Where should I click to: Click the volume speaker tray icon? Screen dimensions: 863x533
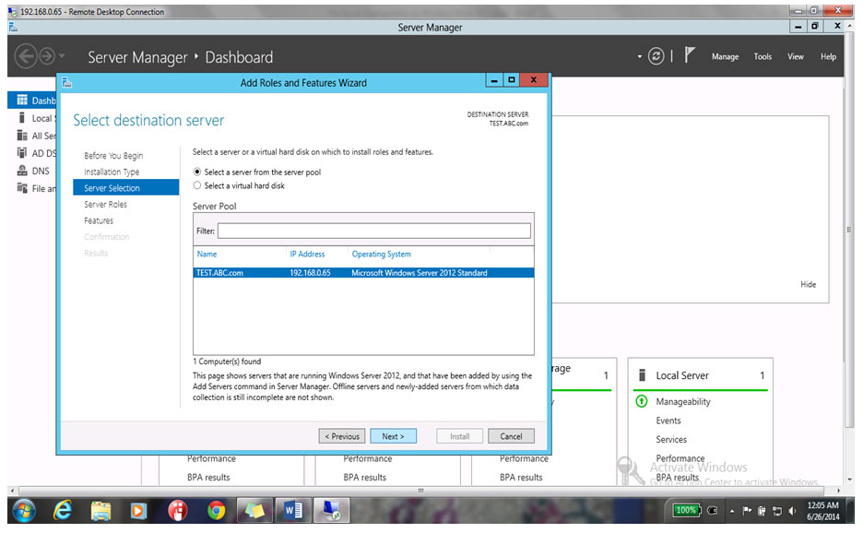pyautogui.click(x=792, y=511)
